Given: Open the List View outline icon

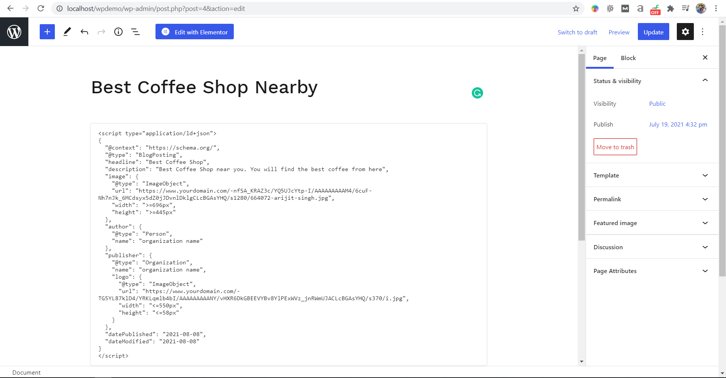Looking at the screenshot, I should coord(135,32).
